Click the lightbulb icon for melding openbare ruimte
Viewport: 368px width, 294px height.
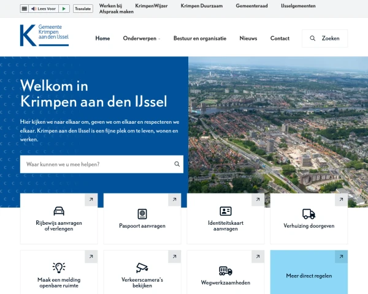click(59, 267)
